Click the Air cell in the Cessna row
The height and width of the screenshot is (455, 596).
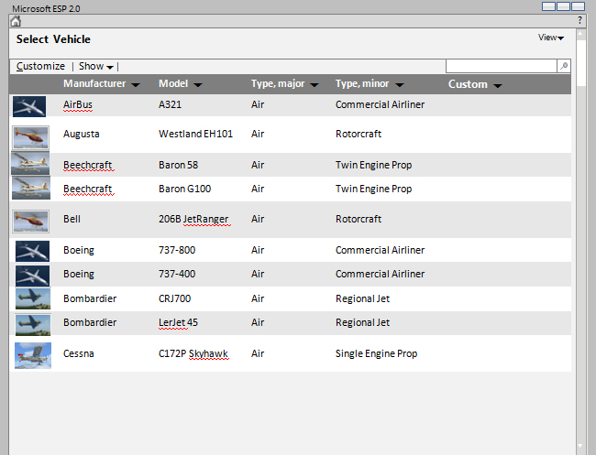[x=258, y=353]
